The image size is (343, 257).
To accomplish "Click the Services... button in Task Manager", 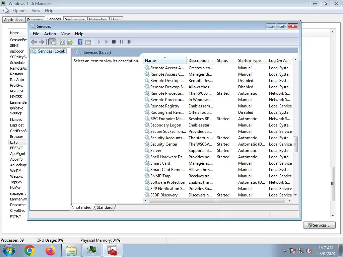I will click(319, 225).
